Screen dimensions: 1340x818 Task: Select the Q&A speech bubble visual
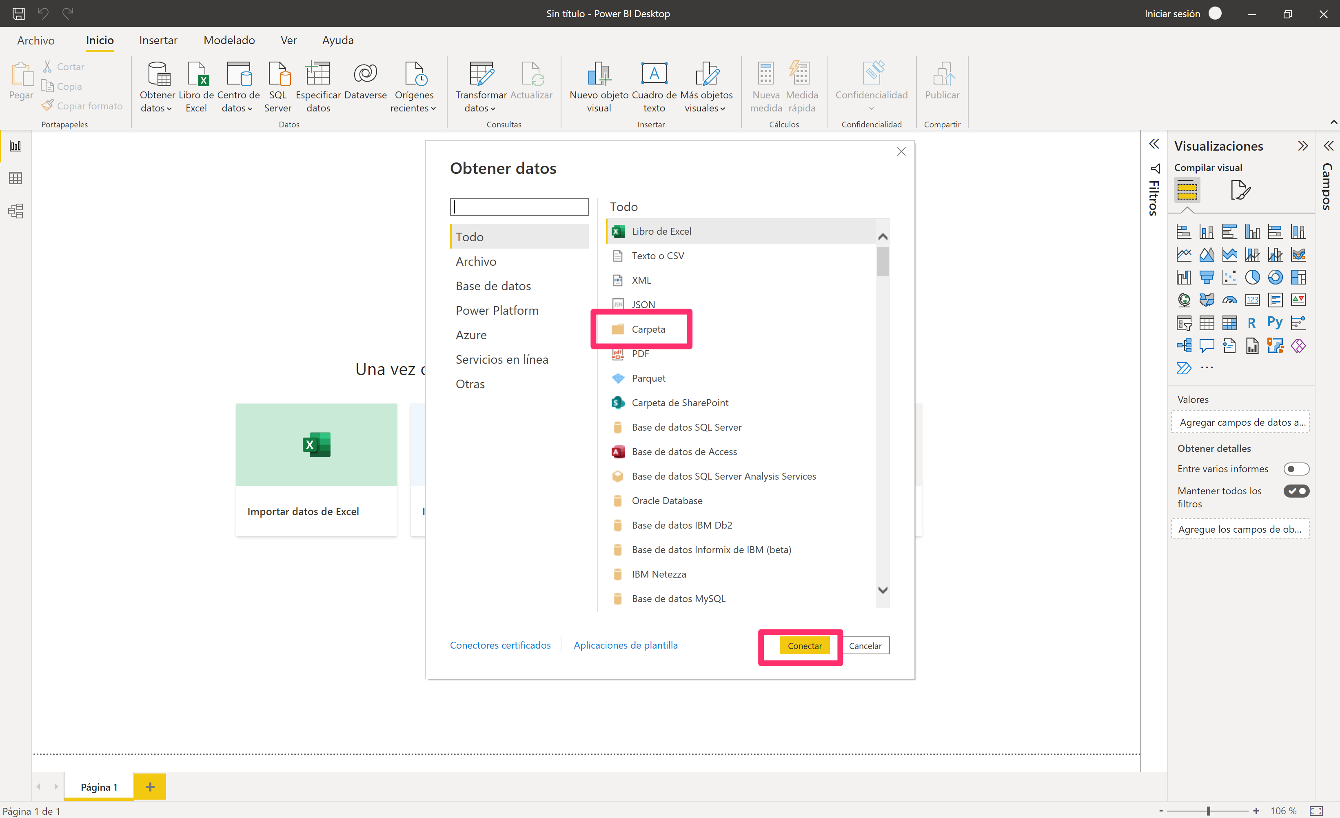pyautogui.click(x=1206, y=346)
